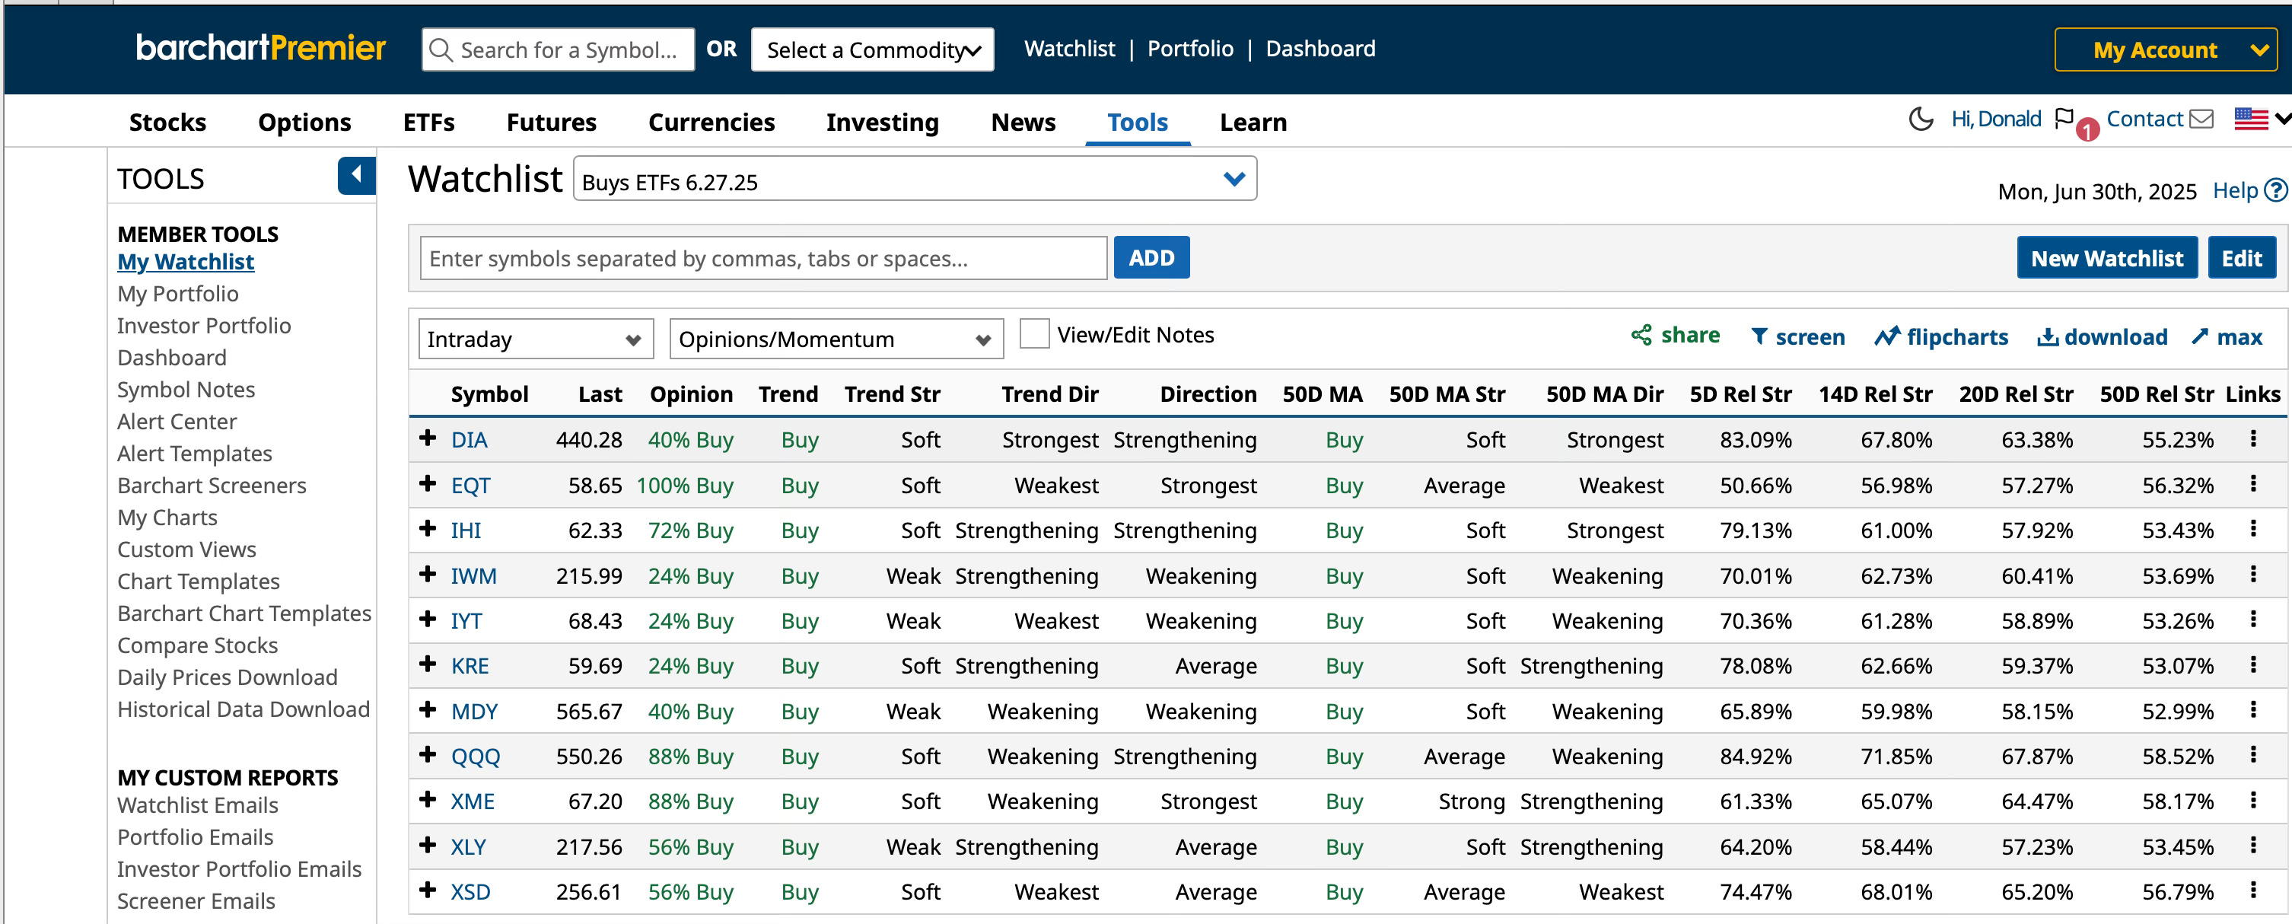
Task: Click the Help question mark icon
Action: (2276, 190)
